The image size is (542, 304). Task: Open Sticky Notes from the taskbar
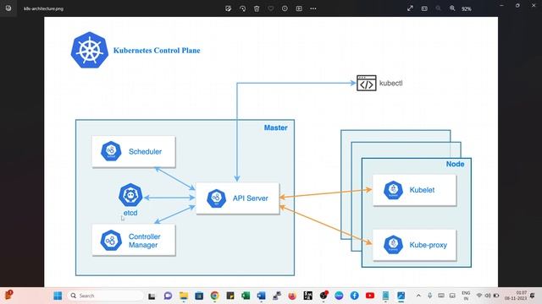(230, 296)
